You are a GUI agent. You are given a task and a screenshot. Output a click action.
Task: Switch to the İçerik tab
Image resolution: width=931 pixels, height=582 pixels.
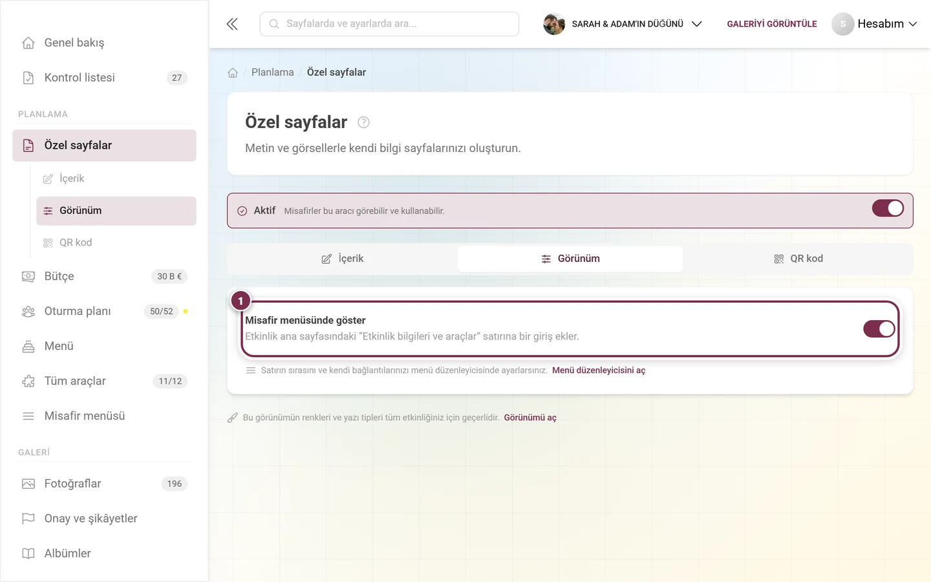(343, 259)
